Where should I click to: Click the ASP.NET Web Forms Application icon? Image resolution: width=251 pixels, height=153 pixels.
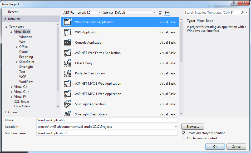(67, 53)
